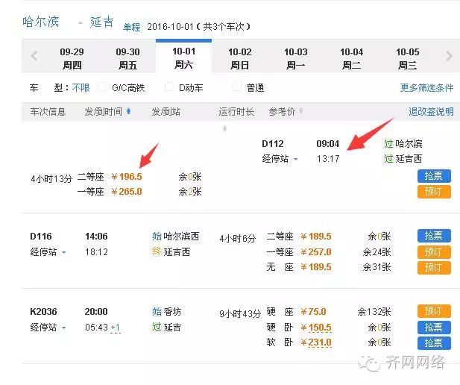This screenshot has width=460, height=385.
Task: Select the 10-04 Tuesday date tab
Action: [351, 58]
